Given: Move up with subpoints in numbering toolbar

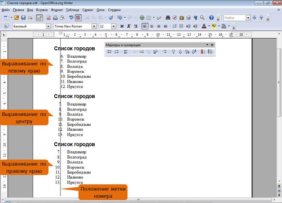Looking at the screenshot, I should coord(187,52).
